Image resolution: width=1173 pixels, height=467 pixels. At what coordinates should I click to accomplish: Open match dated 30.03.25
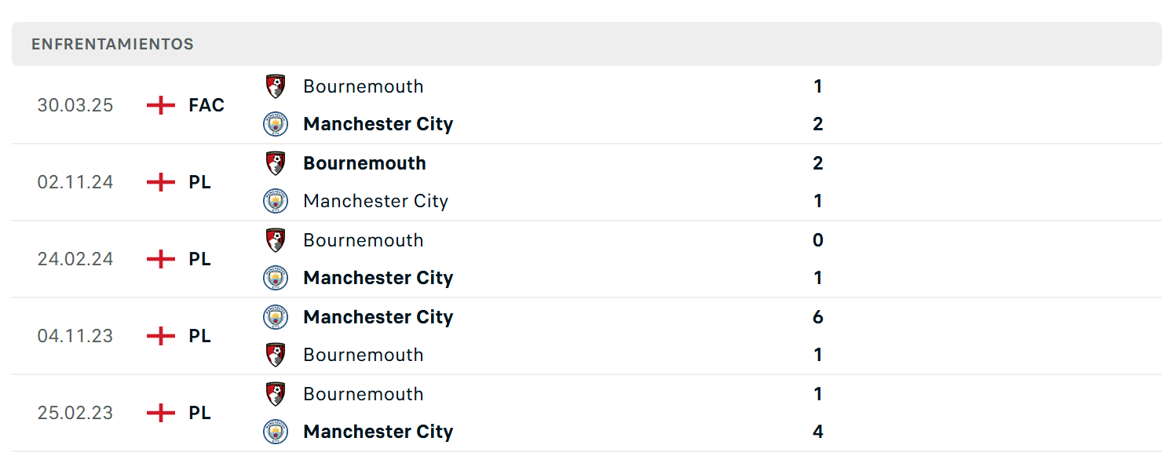click(586, 105)
